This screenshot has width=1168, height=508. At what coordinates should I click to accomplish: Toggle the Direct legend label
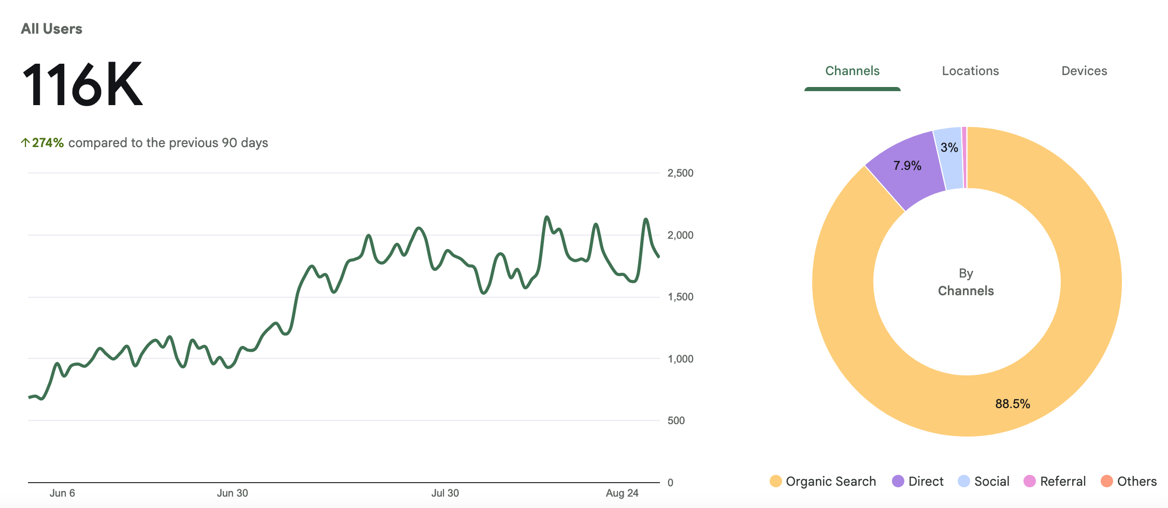tap(926, 482)
